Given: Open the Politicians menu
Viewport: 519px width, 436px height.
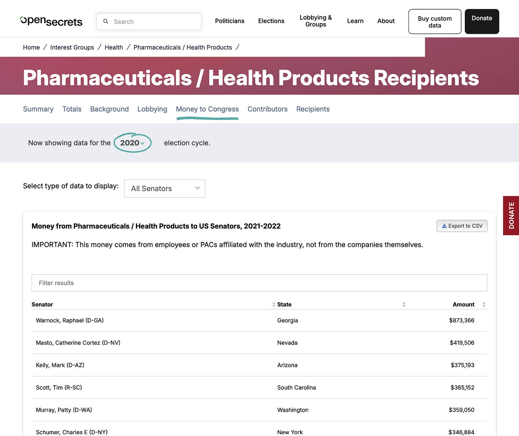Looking at the screenshot, I should coord(230,21).
